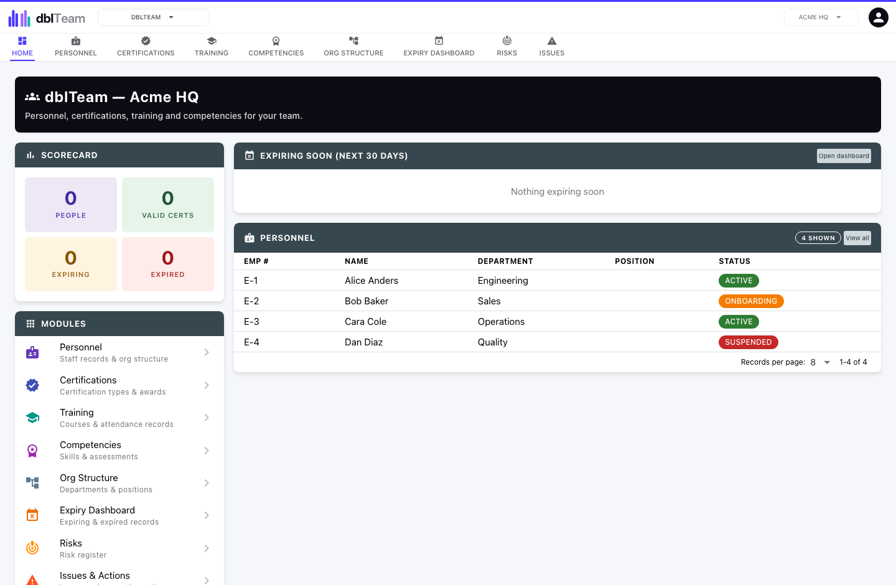Click the 4 SHOWN badge

point(818,238)
